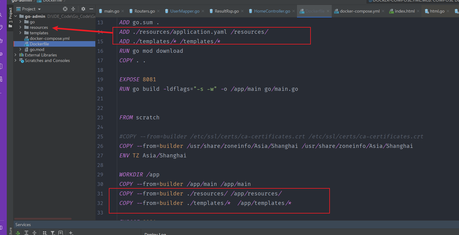Image resolution: width=459 pixels, height=235 pixels.
Task: Close the index.html tab
Action: point(418,11)
